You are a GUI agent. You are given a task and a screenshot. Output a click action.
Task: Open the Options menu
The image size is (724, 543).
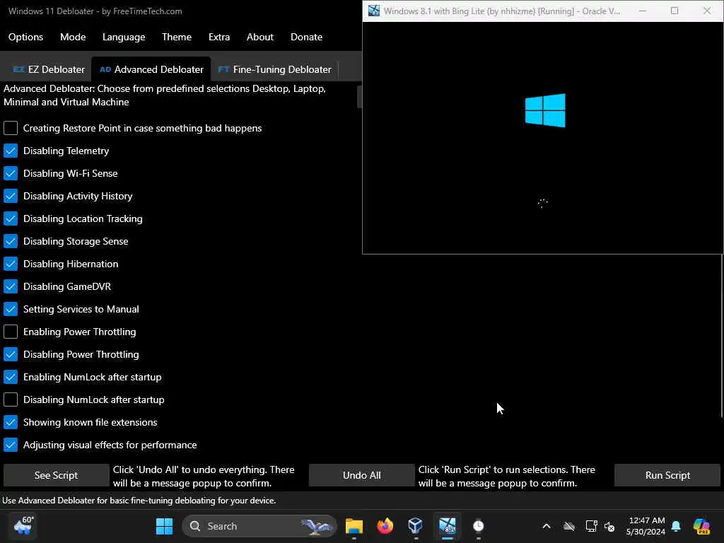click(x=25, y=37)
